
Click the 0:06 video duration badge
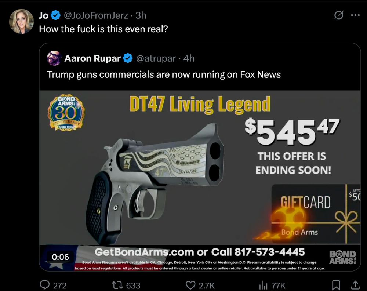tap(61, 257)
